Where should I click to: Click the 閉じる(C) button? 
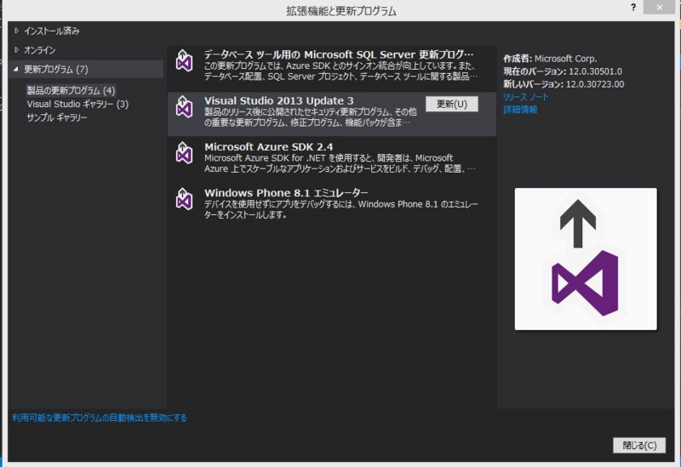(x=639, y=445)
